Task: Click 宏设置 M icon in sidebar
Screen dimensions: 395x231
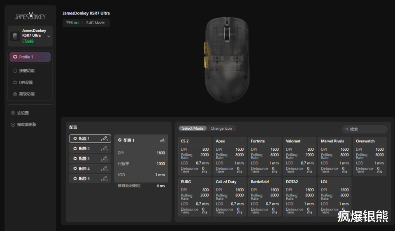Action: coord(13,113)
